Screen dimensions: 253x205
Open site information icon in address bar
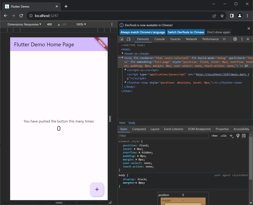pos(31,16)
